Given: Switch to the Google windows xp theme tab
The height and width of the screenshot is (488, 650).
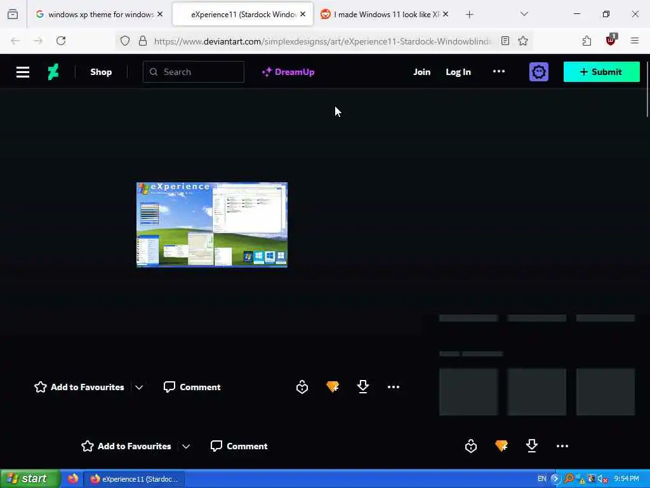Looking at the screenshot, I should click(x=100, y=14).
